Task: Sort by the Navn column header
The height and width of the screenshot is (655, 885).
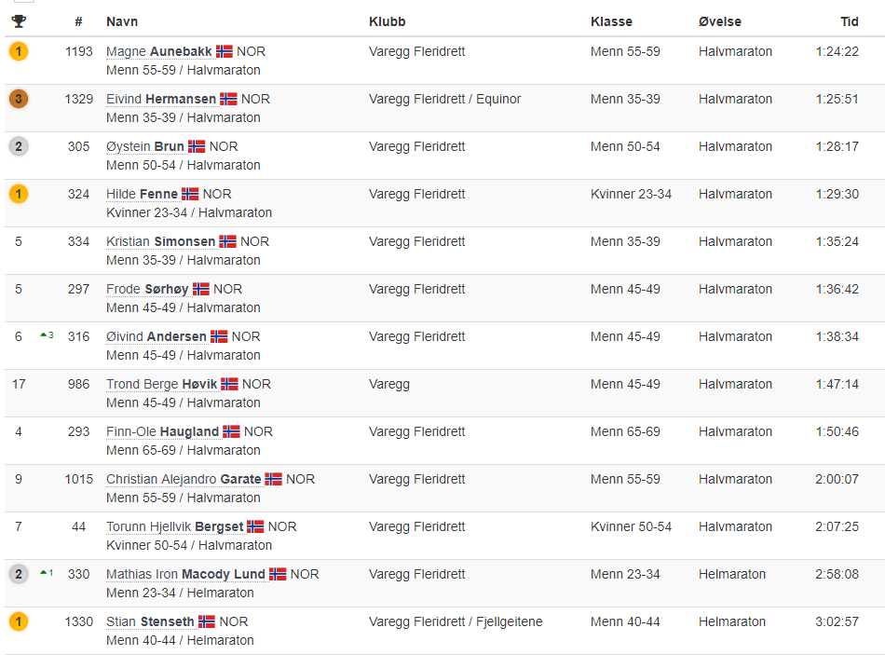Action: click(121, 21)
